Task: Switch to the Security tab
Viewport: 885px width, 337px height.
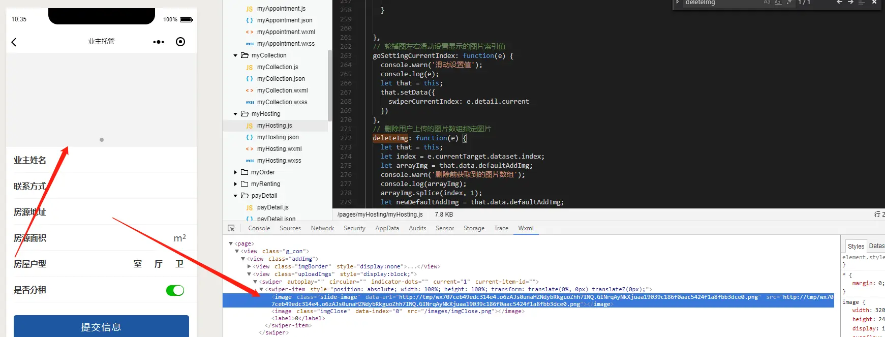Action: [x=354, y=228]
